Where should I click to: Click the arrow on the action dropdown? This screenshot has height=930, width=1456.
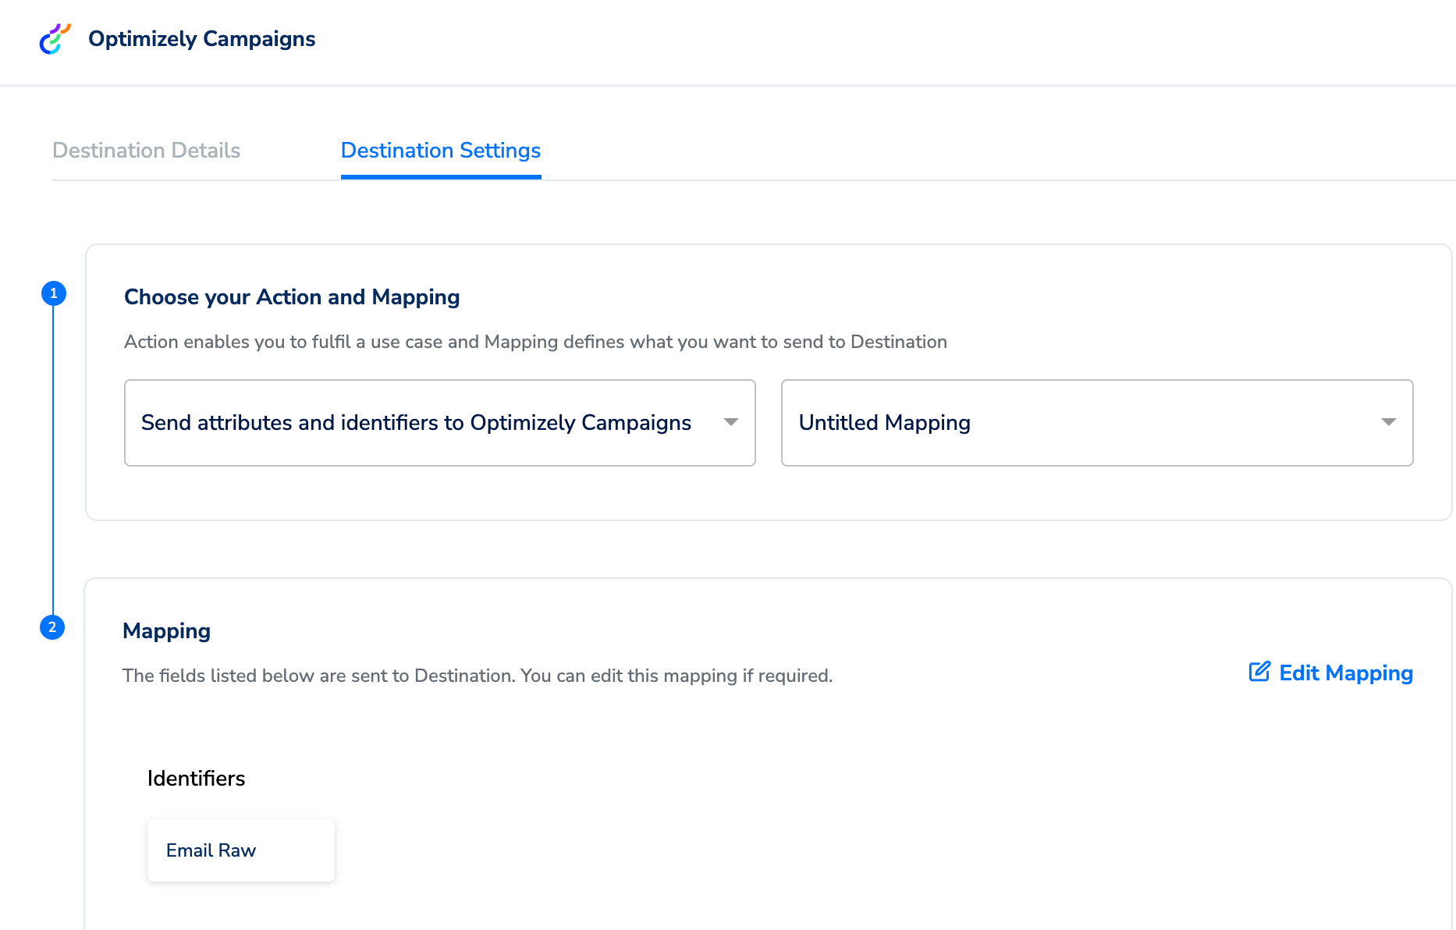730,422
